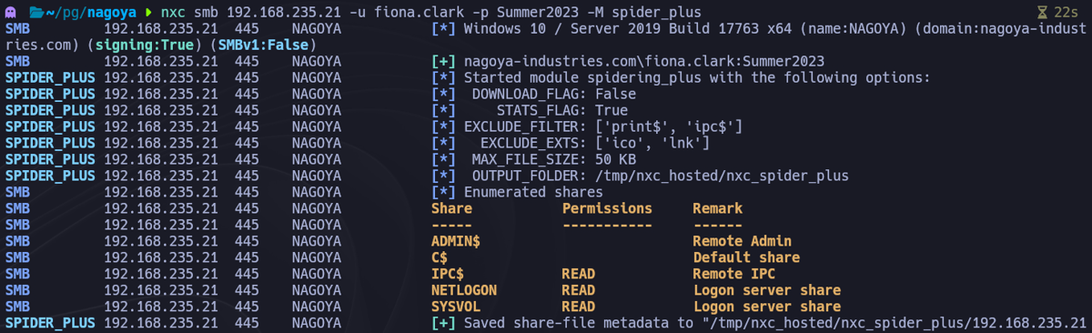Image resolution: width=1092 pixels, height=333 pixels.
Task: Click the STATS_FLAG: True line
Action: point(562,111)
